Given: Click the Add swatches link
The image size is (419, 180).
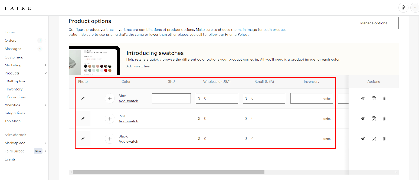Looking at the screenshot, I should click(138, 66).
